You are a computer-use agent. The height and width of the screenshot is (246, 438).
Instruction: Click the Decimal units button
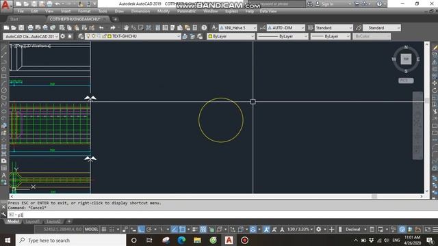tap(353, 230)
